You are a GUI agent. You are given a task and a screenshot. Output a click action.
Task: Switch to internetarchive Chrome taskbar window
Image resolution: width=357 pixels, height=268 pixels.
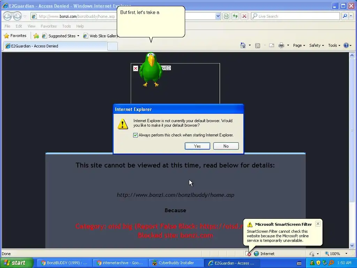[120, 263]
